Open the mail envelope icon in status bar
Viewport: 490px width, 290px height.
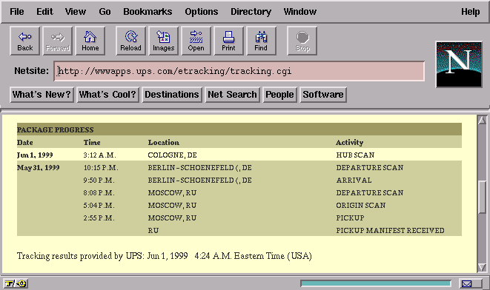(471, 283)
